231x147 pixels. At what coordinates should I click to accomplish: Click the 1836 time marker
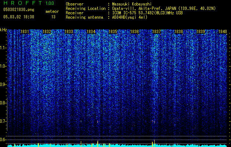[135, 32]
